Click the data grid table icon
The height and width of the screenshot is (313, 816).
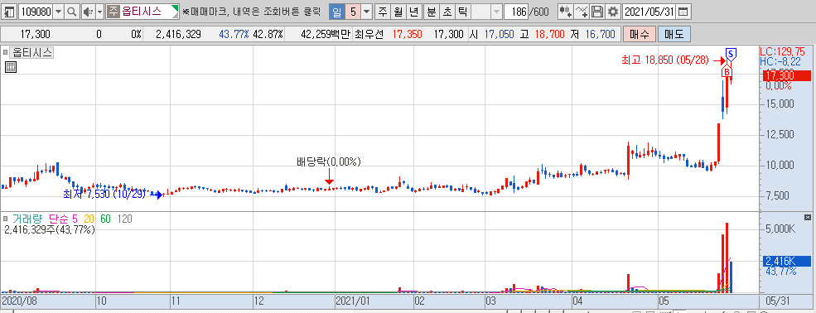[x=11, y=67]
